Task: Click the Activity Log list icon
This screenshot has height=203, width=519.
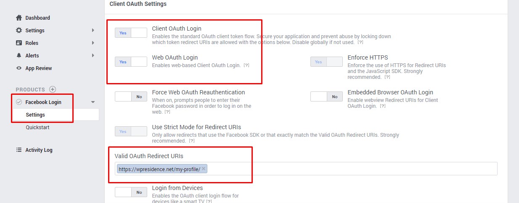Action: (x=19, y=150)
